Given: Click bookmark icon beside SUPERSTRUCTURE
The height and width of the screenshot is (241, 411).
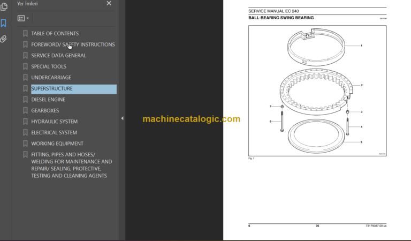Looking at the screenshot, I should 26,89.
